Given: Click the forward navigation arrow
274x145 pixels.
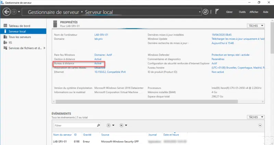Looking at the screenshot, I should pos(14,12).
